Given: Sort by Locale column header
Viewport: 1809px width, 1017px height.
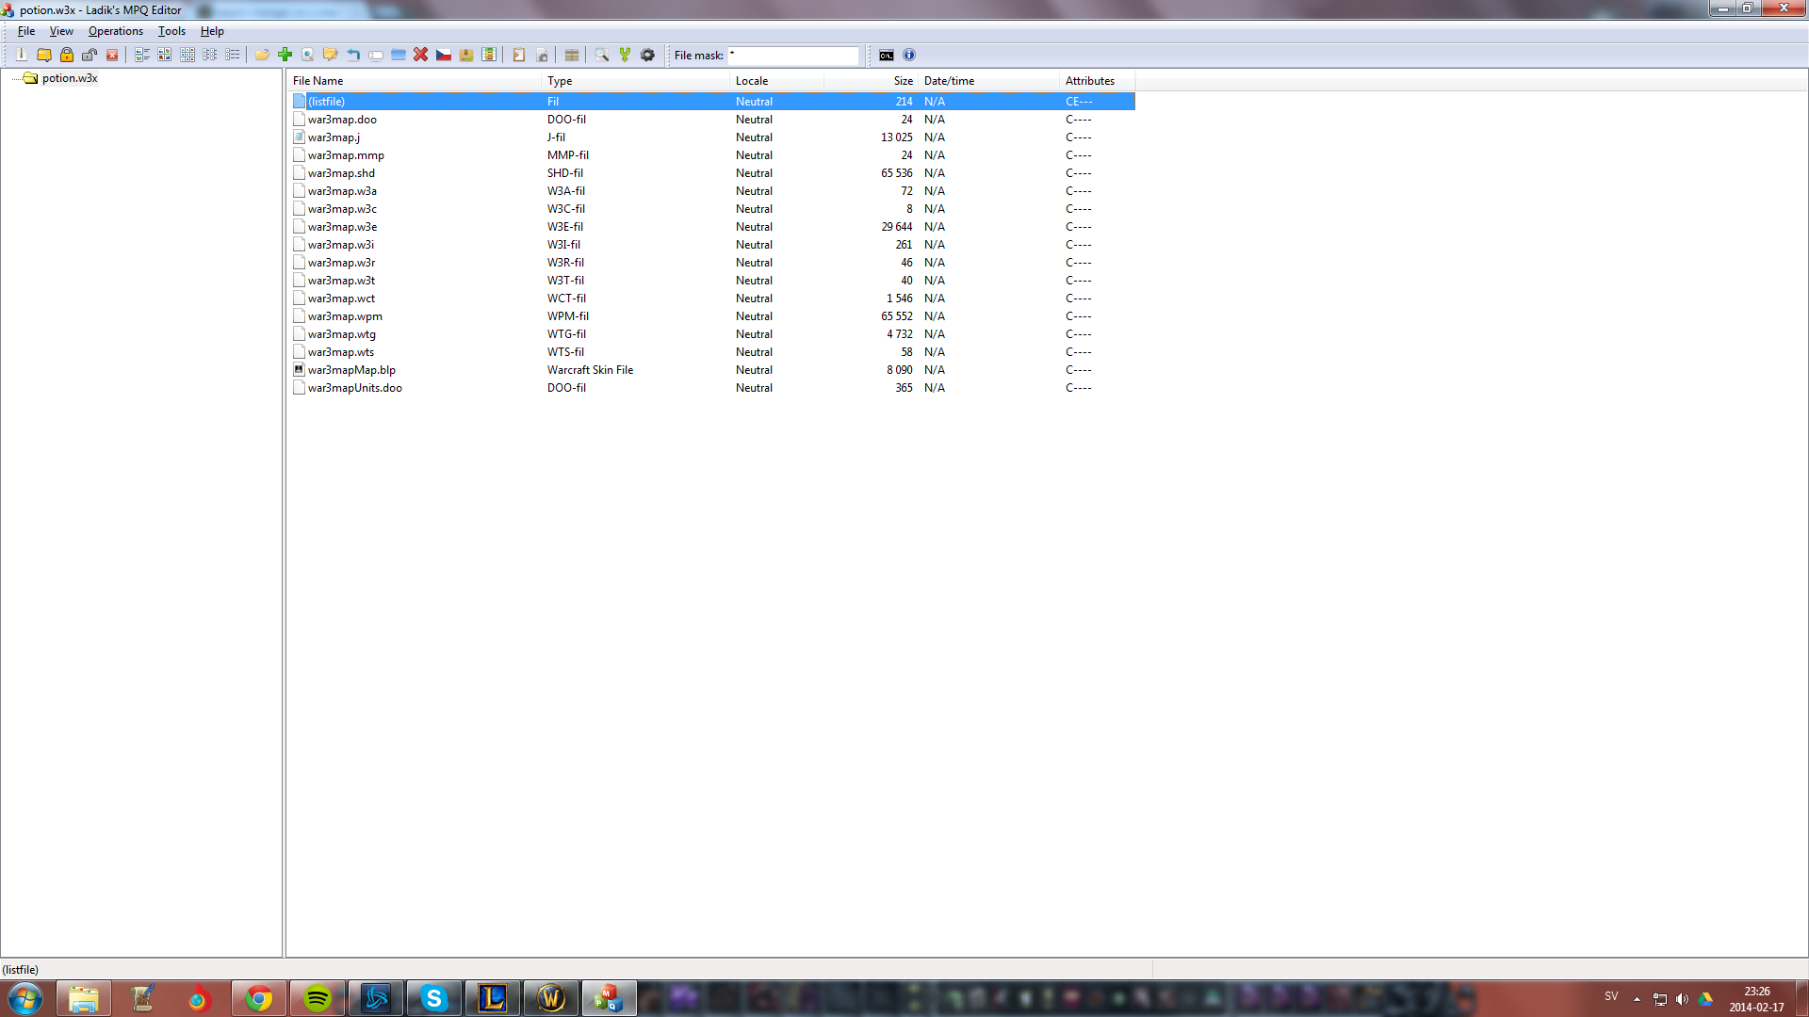Looking at the screenshot, I should (777, 81).
